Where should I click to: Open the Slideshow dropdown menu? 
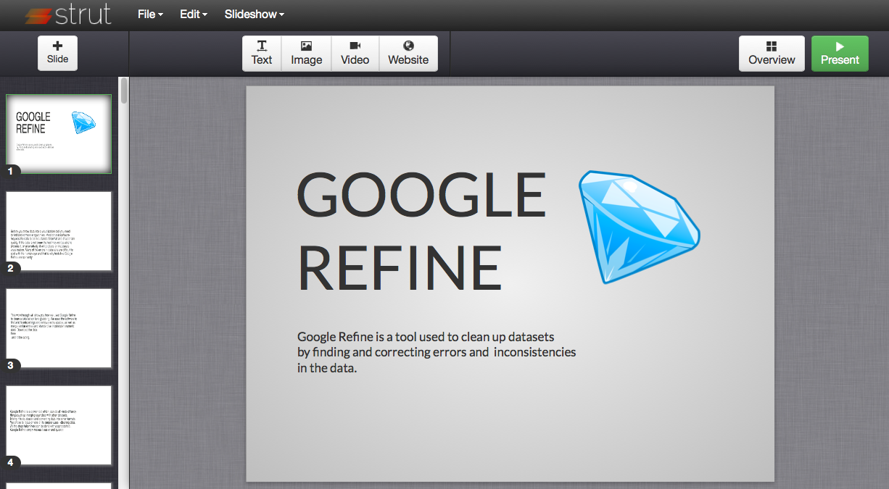click(254, 14)
